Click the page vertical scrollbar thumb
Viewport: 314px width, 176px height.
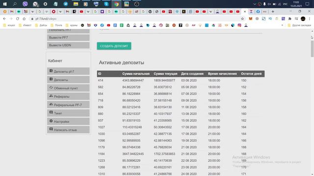(x=312, y=48)
